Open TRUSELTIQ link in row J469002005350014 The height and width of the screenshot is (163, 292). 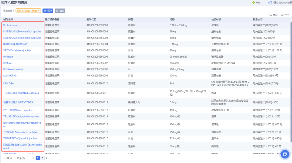point(21,117)
